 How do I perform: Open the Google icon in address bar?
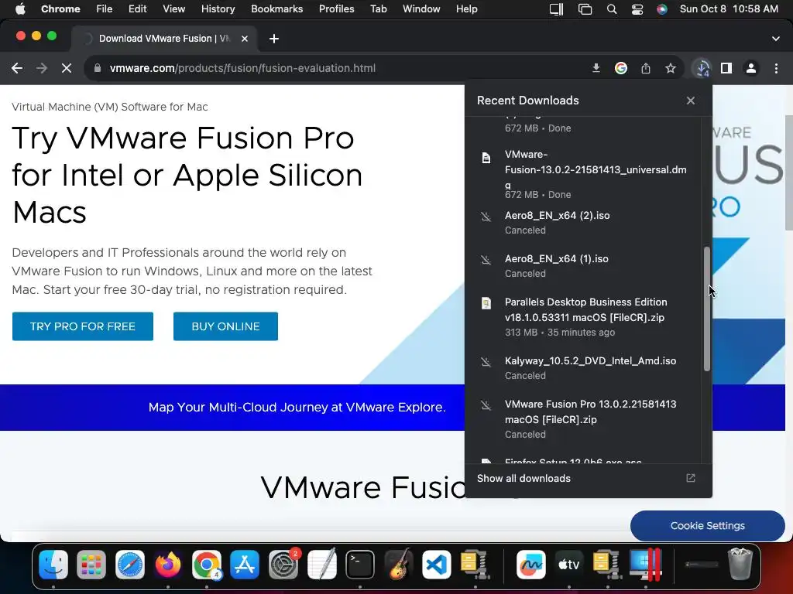click(x=621, y=68)
